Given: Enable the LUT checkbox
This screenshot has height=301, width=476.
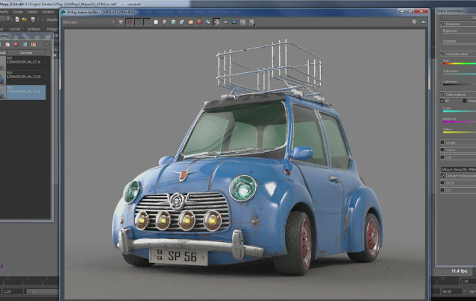Looking at the screenshot, I should 442,157.
